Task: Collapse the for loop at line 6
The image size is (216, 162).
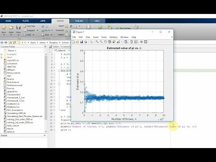Action: [x=59, y=71]
